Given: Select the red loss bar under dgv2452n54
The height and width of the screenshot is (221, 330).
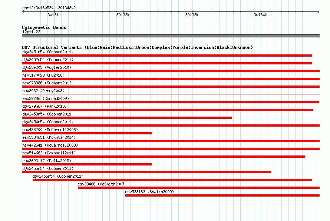Looking at the screenshot, I should point(167,63).
